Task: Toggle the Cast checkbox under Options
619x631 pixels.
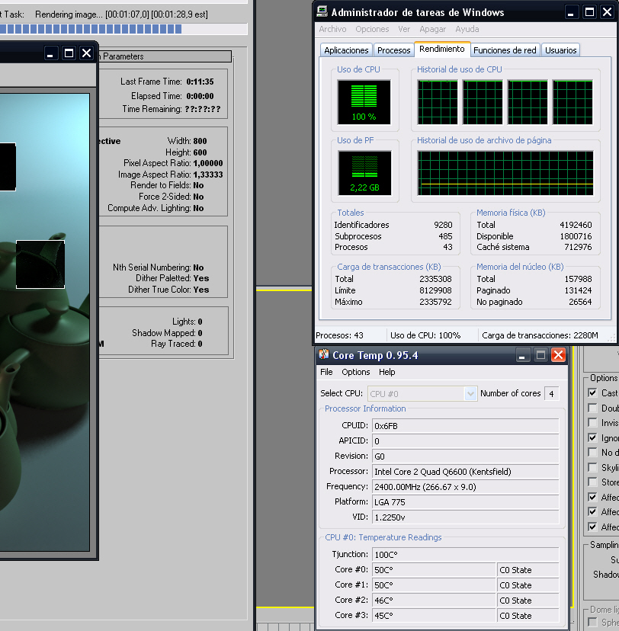Action: click(592, 392)
